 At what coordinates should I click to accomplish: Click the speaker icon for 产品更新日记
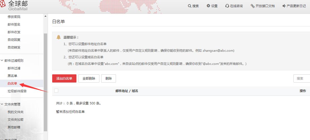pyautogui.click(x=284, y=6)
